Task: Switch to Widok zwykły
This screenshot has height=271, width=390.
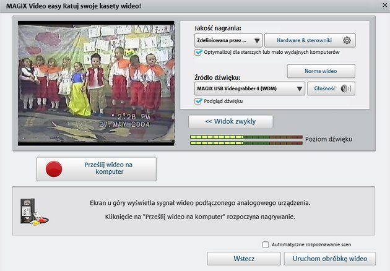Action: click(x=230, y=121)
